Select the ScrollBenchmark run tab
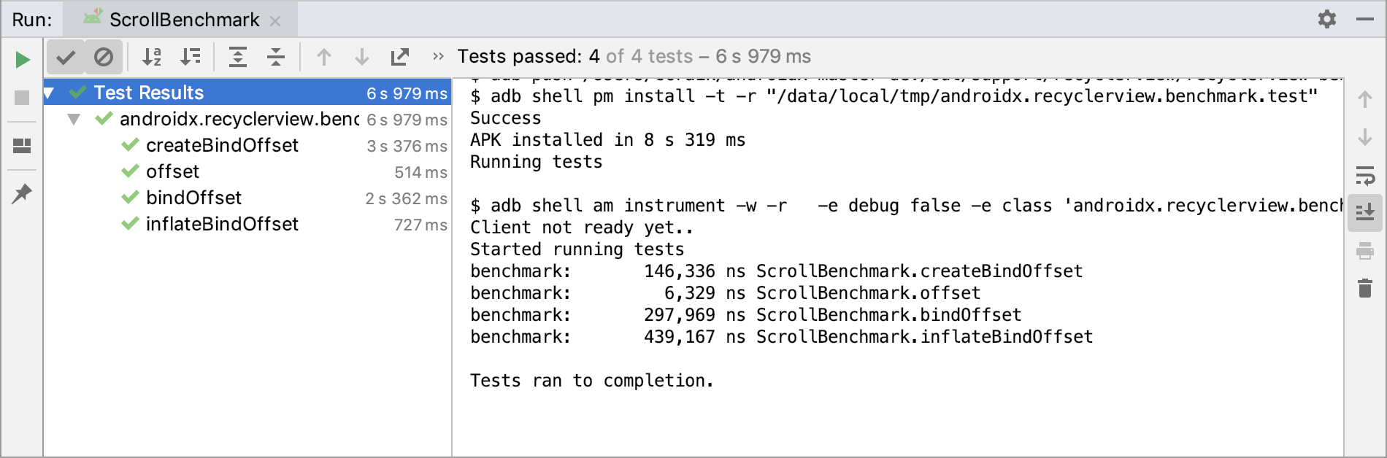The image size is (1387, 458). point(175,20)
